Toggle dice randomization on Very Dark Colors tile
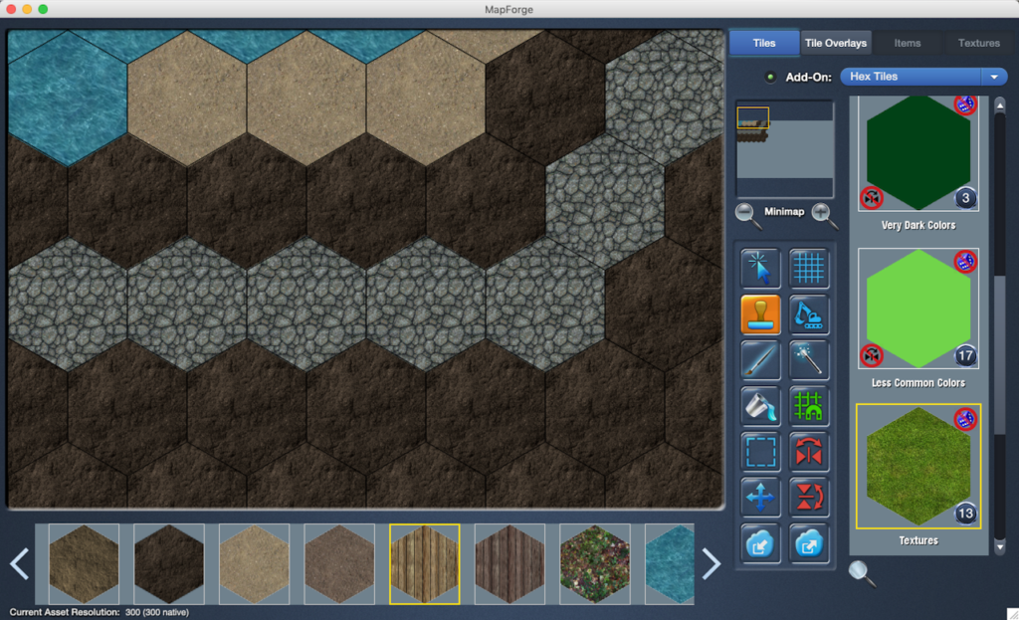Screen dimensions: 1019x620 click(x=964, y=104)
